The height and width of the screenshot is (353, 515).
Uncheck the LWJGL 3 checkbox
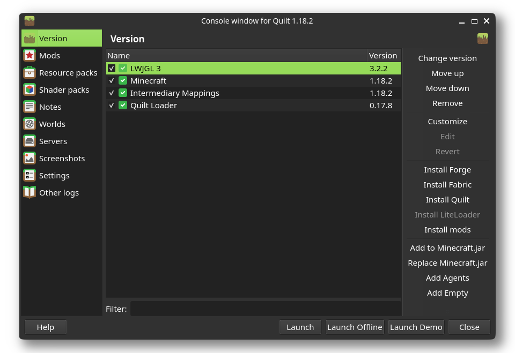point(112,69)
